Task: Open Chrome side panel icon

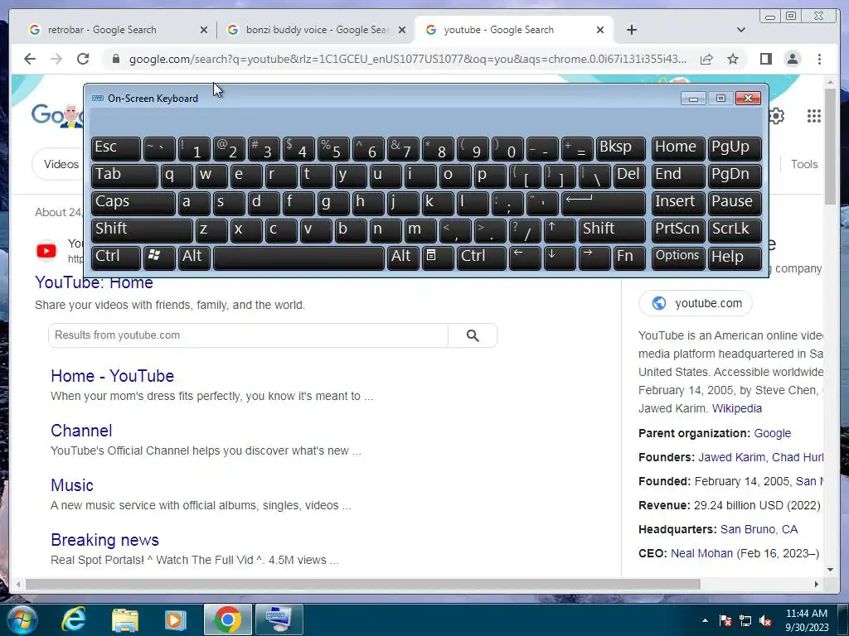Action: click(765, 59)
